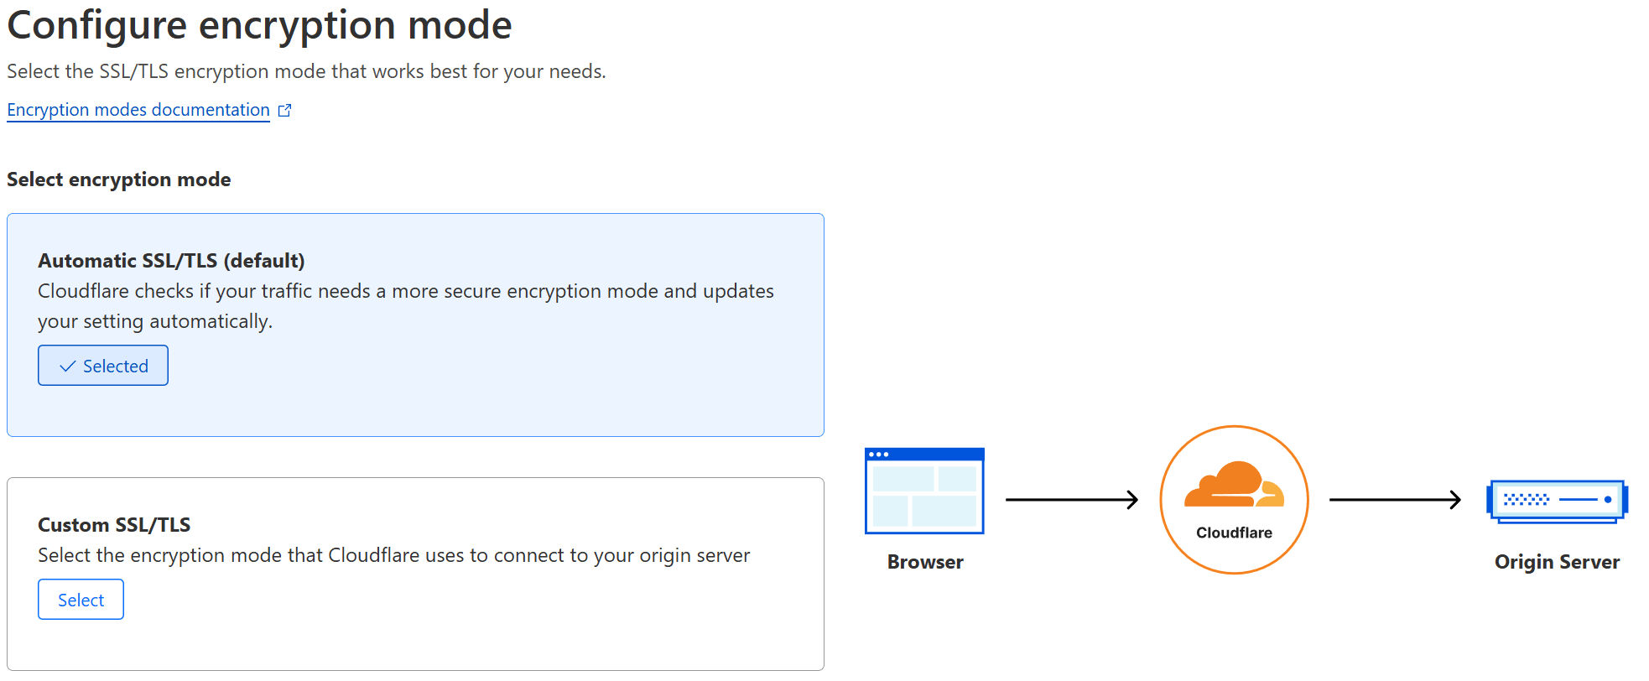Click the Custom SSL/TLS card description text

393,554
